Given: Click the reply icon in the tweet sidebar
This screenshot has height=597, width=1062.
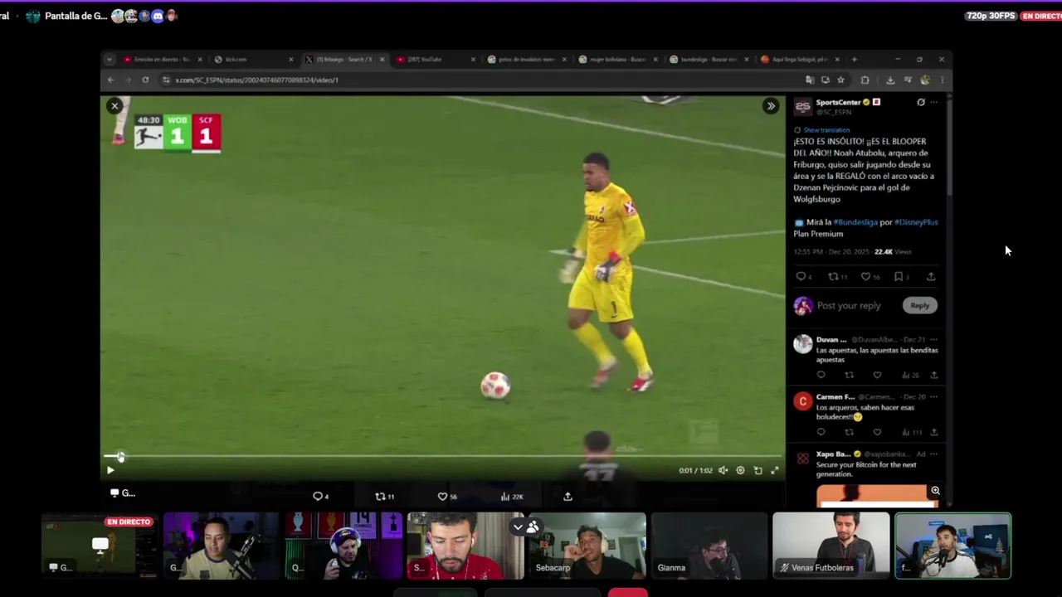Looking at the screenshot, I should 801,276.
